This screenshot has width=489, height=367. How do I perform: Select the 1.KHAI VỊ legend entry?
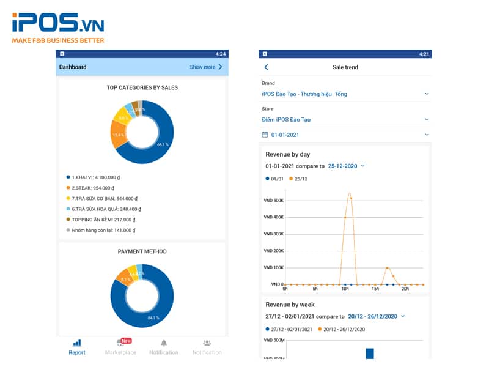101,177
